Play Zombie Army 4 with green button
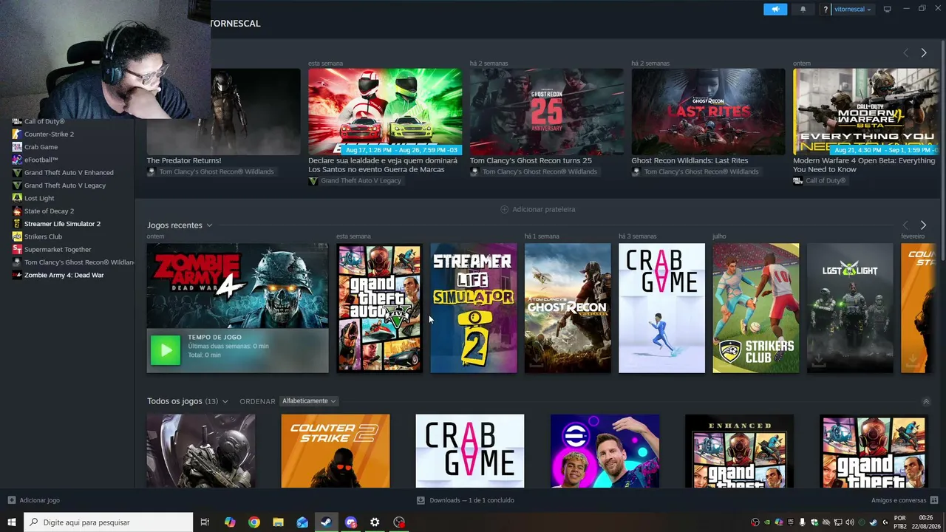946x532 pixels. click(x=166, y=350)
